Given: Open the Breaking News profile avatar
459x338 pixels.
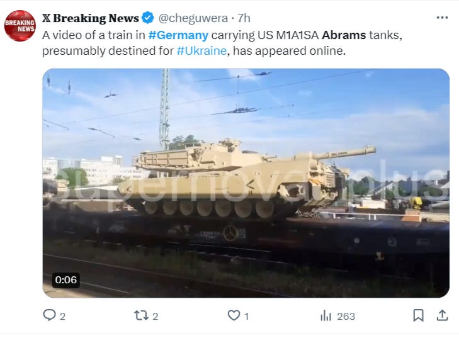Looking at the screenshot, I should pos(20,26).
